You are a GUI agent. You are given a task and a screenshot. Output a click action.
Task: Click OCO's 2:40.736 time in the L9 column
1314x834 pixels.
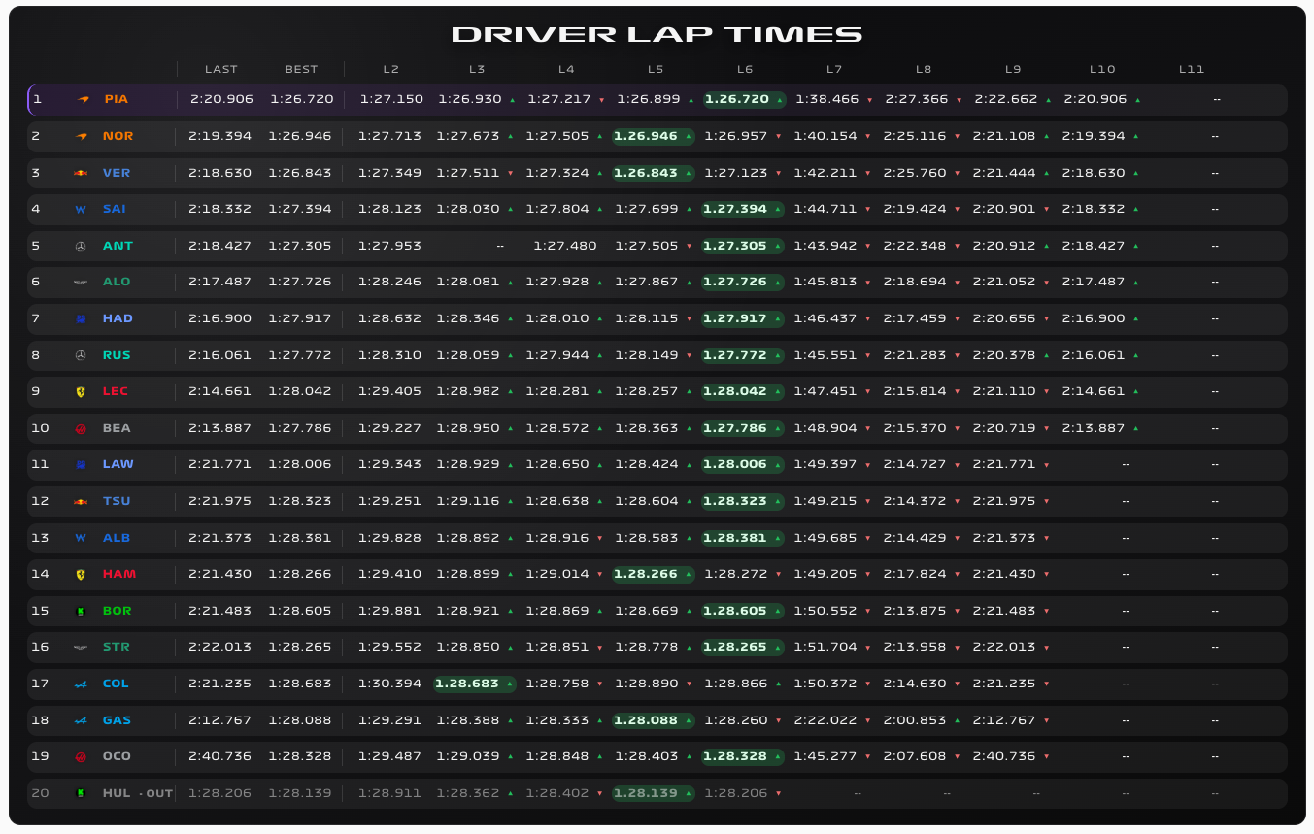[1007, 757]
